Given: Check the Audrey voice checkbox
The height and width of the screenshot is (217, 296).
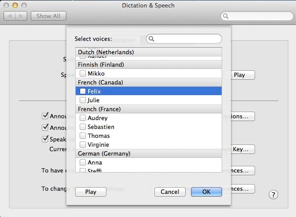Looking at the screenshot, I should pyautogui.click(x=83, y=118).
